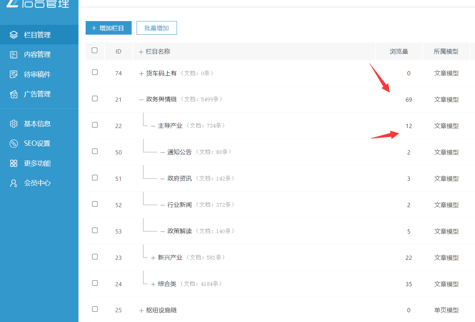Expand the 货车码上有 column row
Screen dimensions: 475x322
tap(141, 74)
